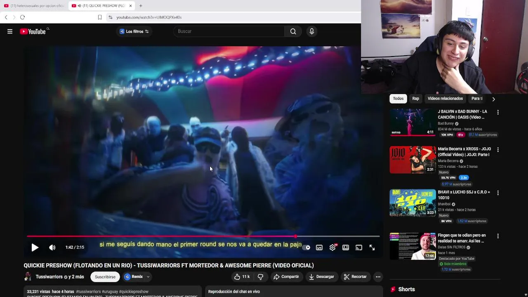
Task: Switch to theater mode
Action: (346, 247)
